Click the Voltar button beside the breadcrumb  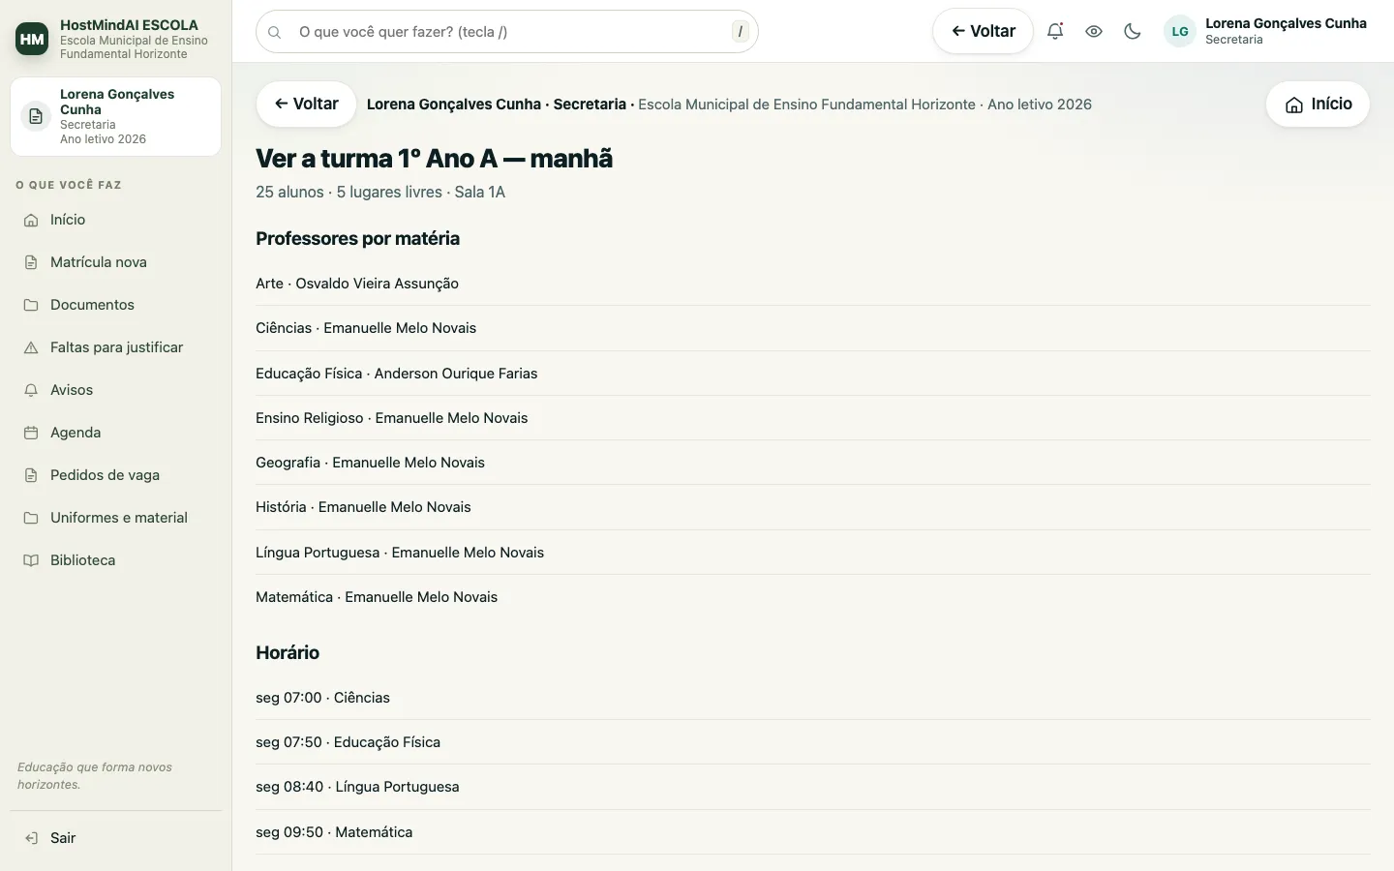point(306,104)
